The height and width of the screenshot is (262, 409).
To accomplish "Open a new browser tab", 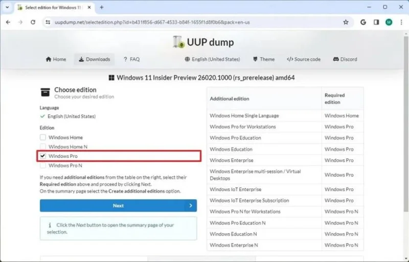I will point(102,7).
